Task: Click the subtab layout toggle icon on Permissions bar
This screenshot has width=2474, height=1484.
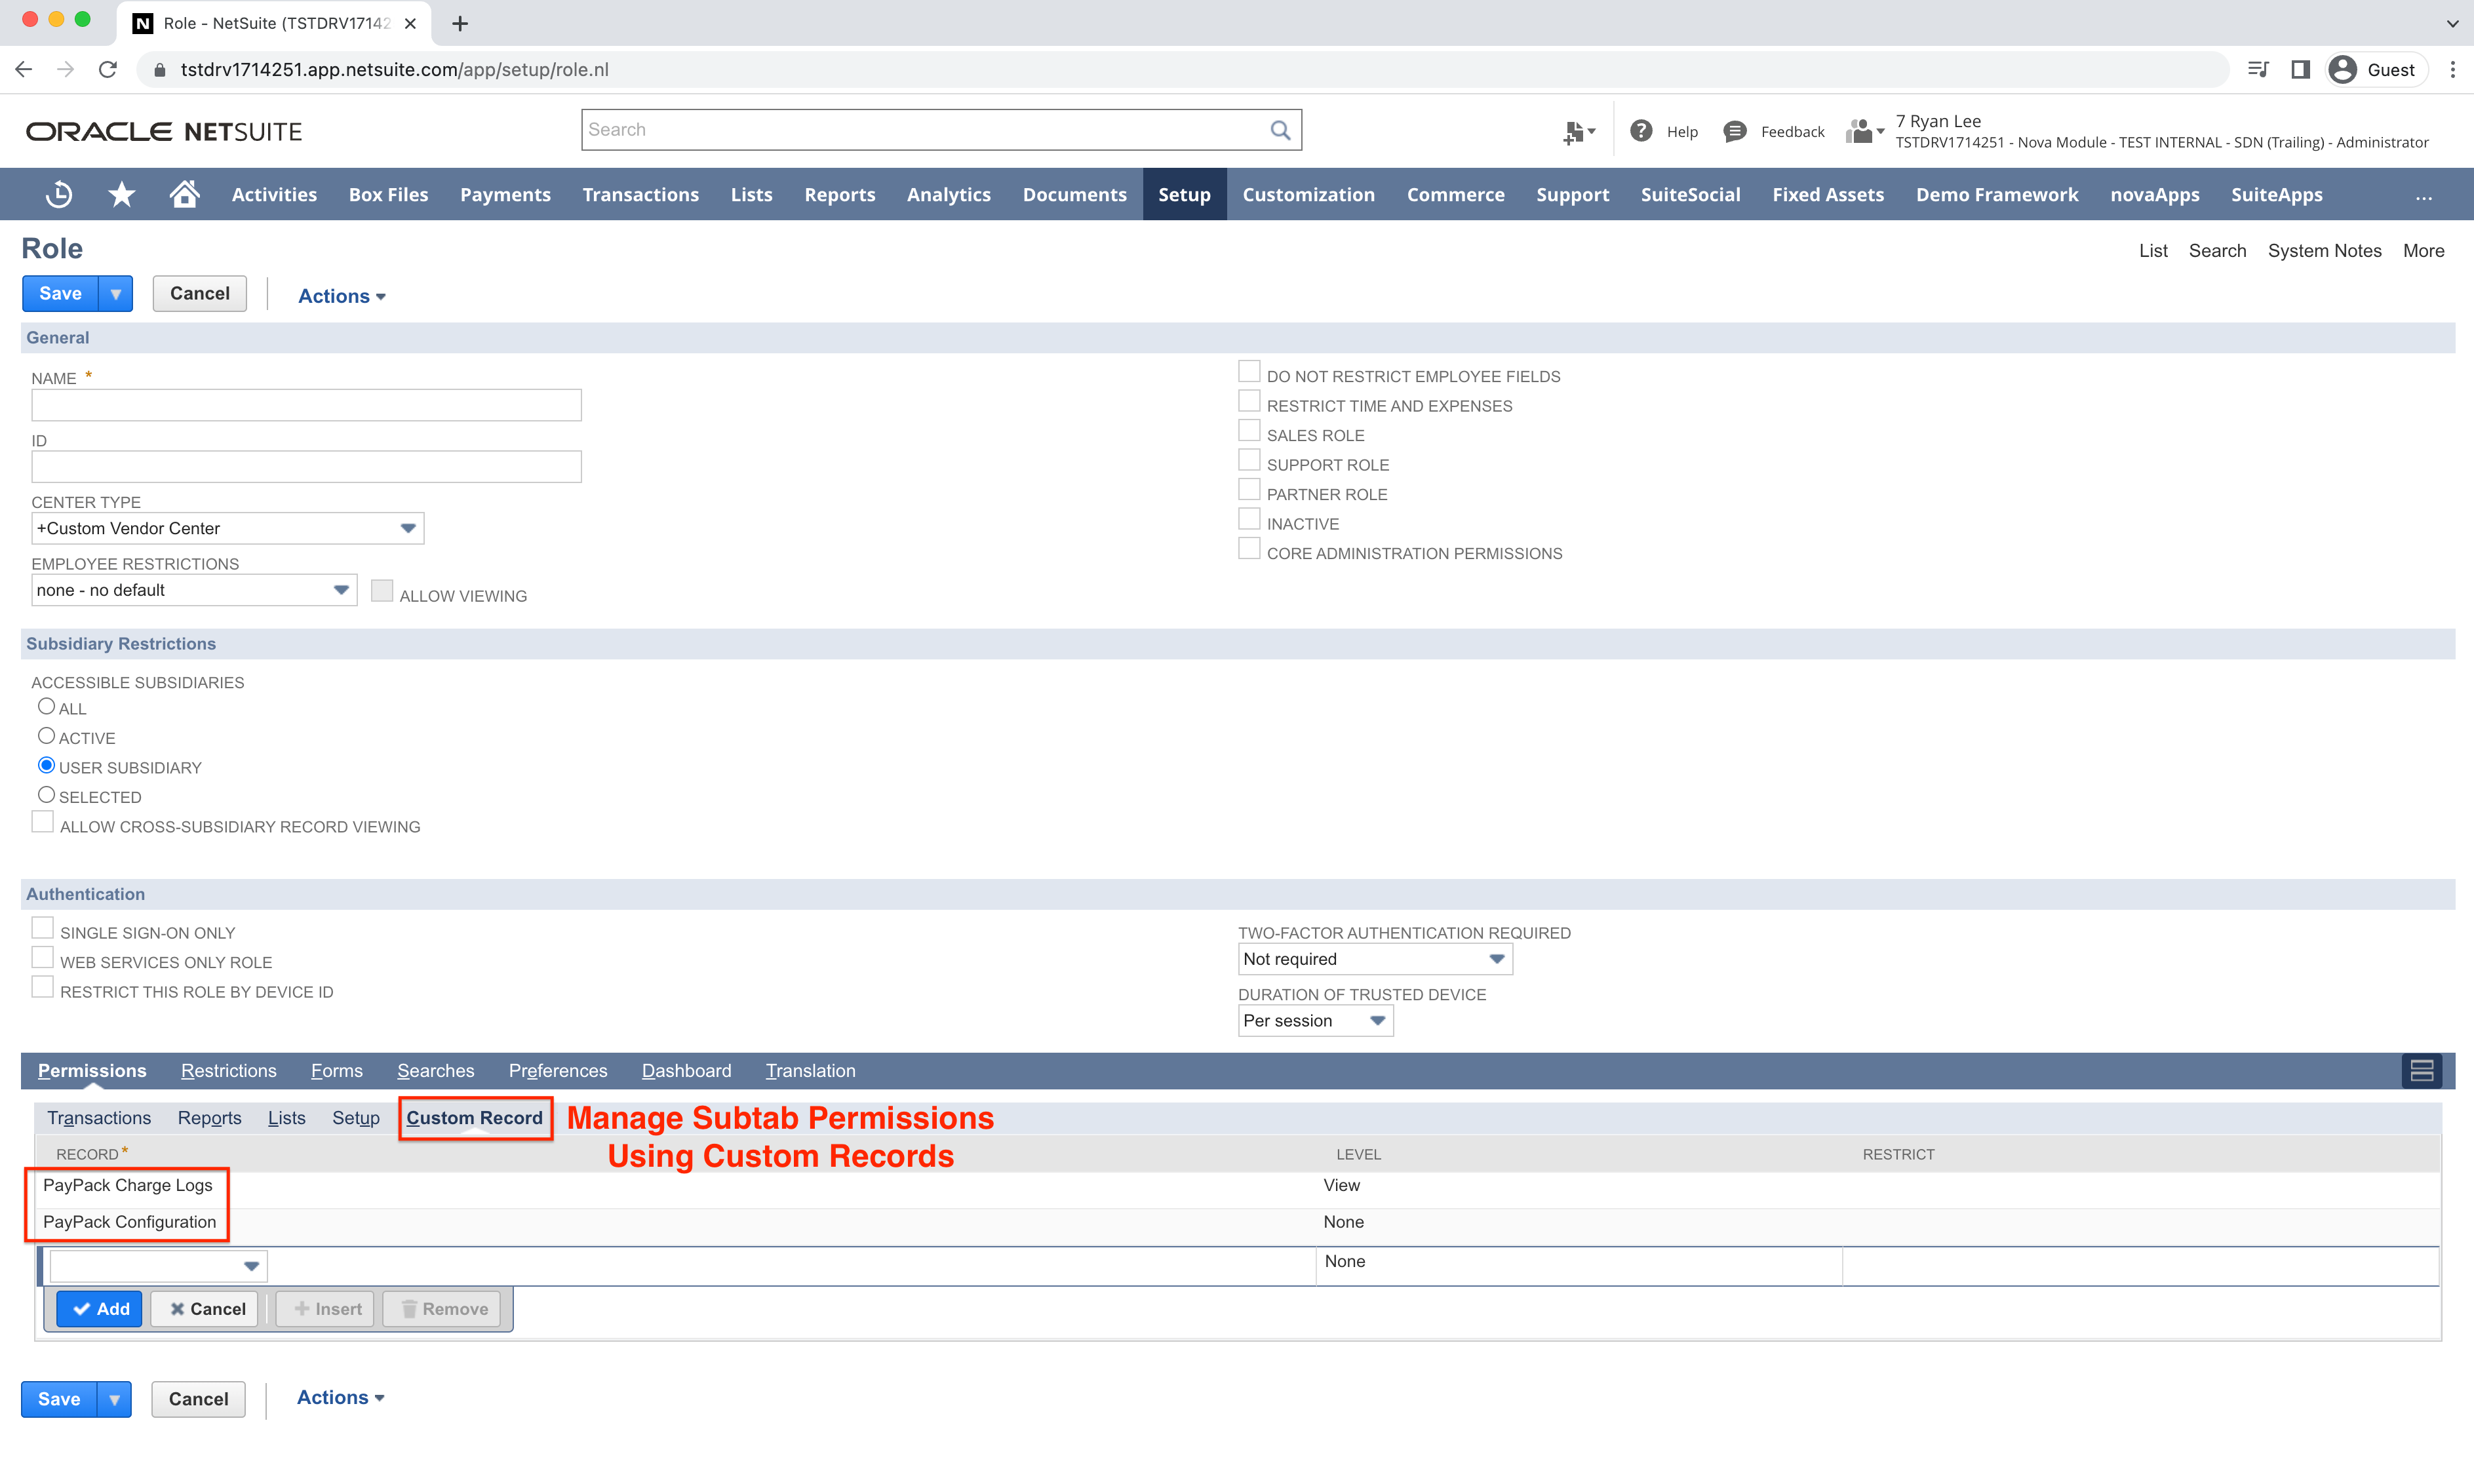Action: click(2421, 1070)
